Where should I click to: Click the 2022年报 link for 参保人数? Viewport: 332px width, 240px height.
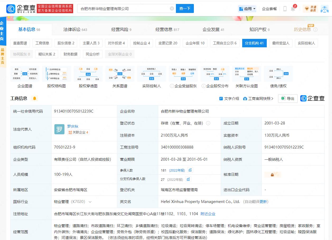177,170
